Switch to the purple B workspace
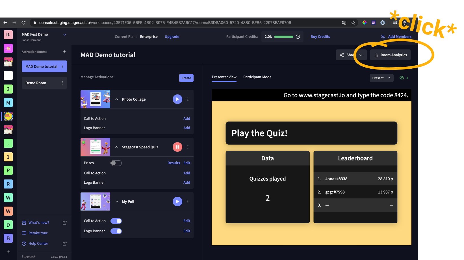 point(8,238)
